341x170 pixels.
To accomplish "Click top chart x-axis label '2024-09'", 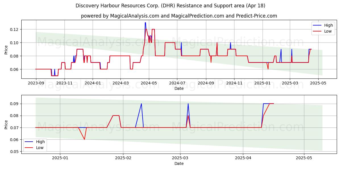I will [206, 83].
